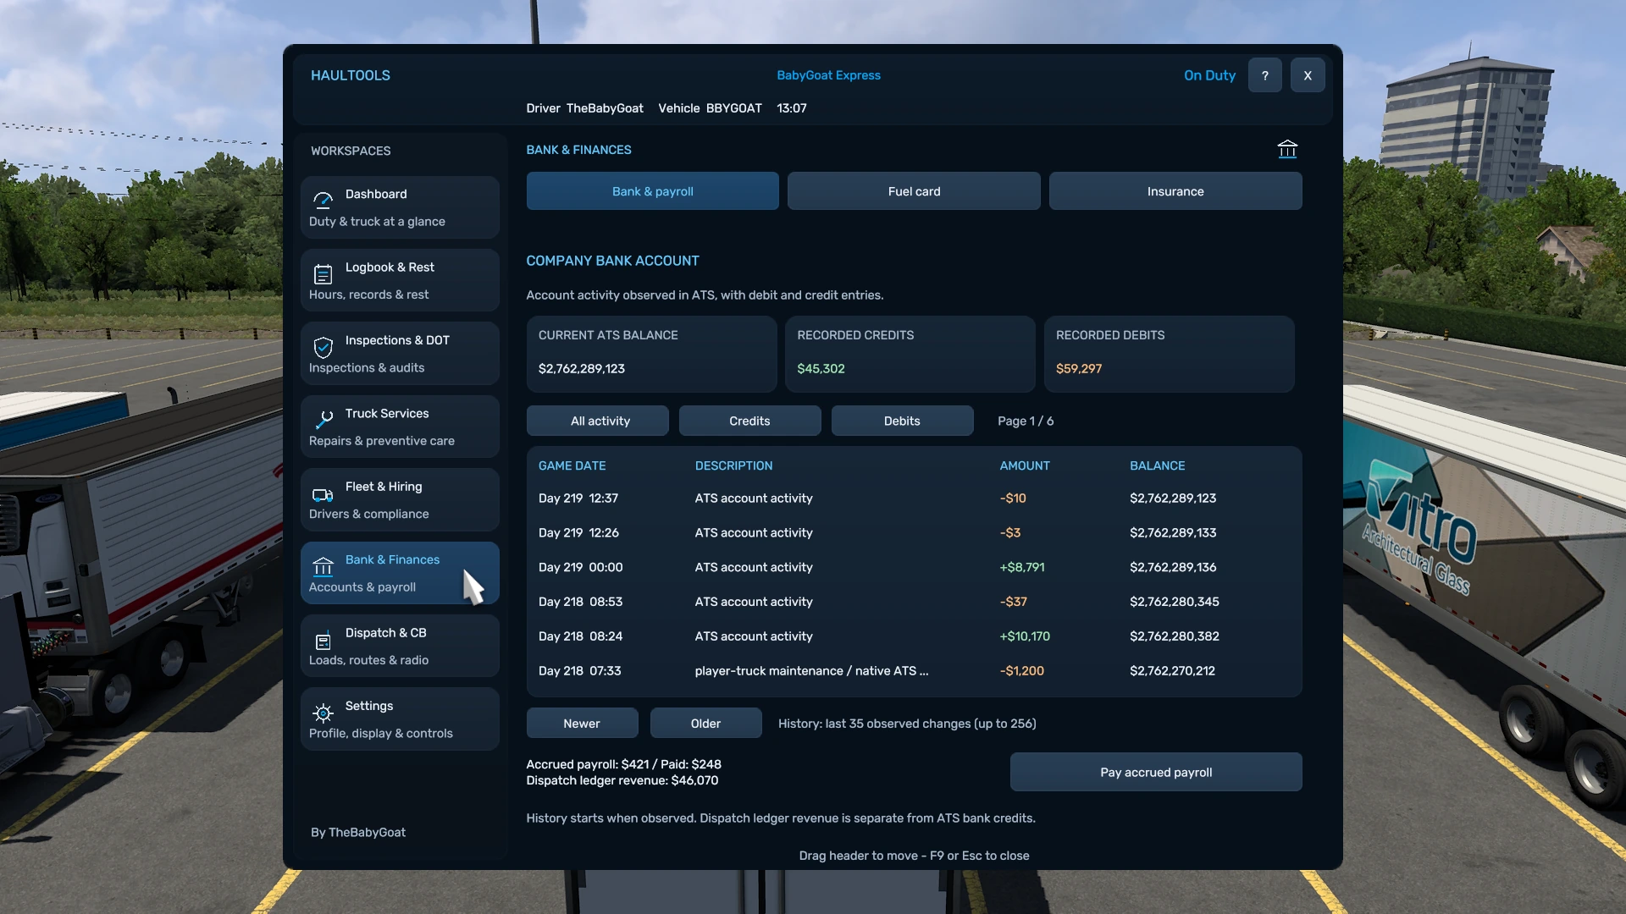
Task: Click the AMOUNT column header
Action: [x=1025, y=465]
